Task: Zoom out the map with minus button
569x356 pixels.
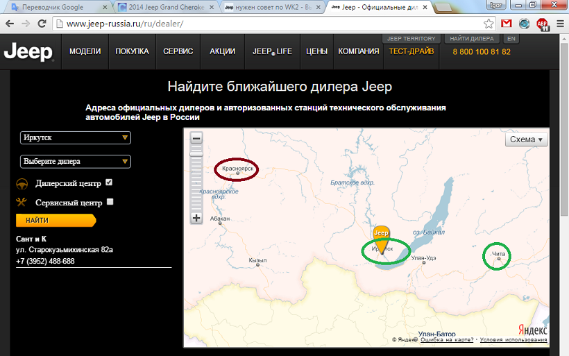Action: click(x=196, y=138)
